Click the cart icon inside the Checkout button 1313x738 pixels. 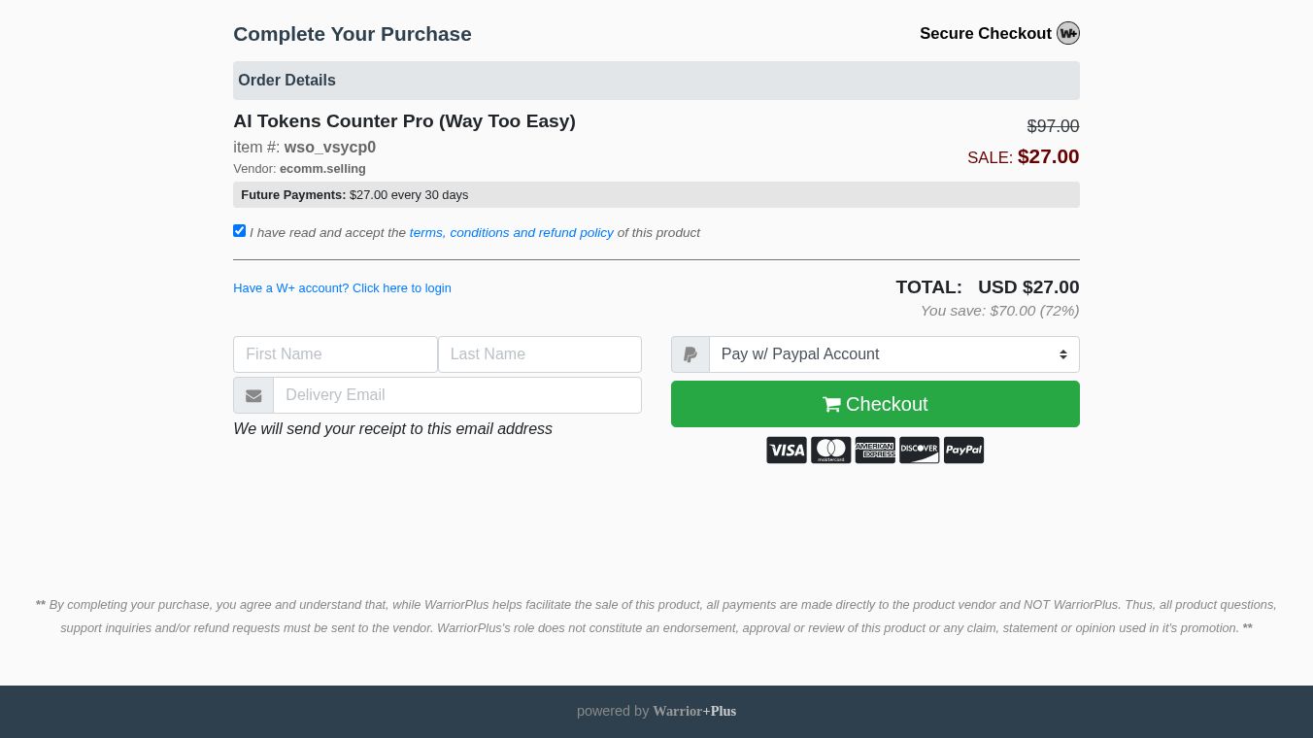coord(832,404)
